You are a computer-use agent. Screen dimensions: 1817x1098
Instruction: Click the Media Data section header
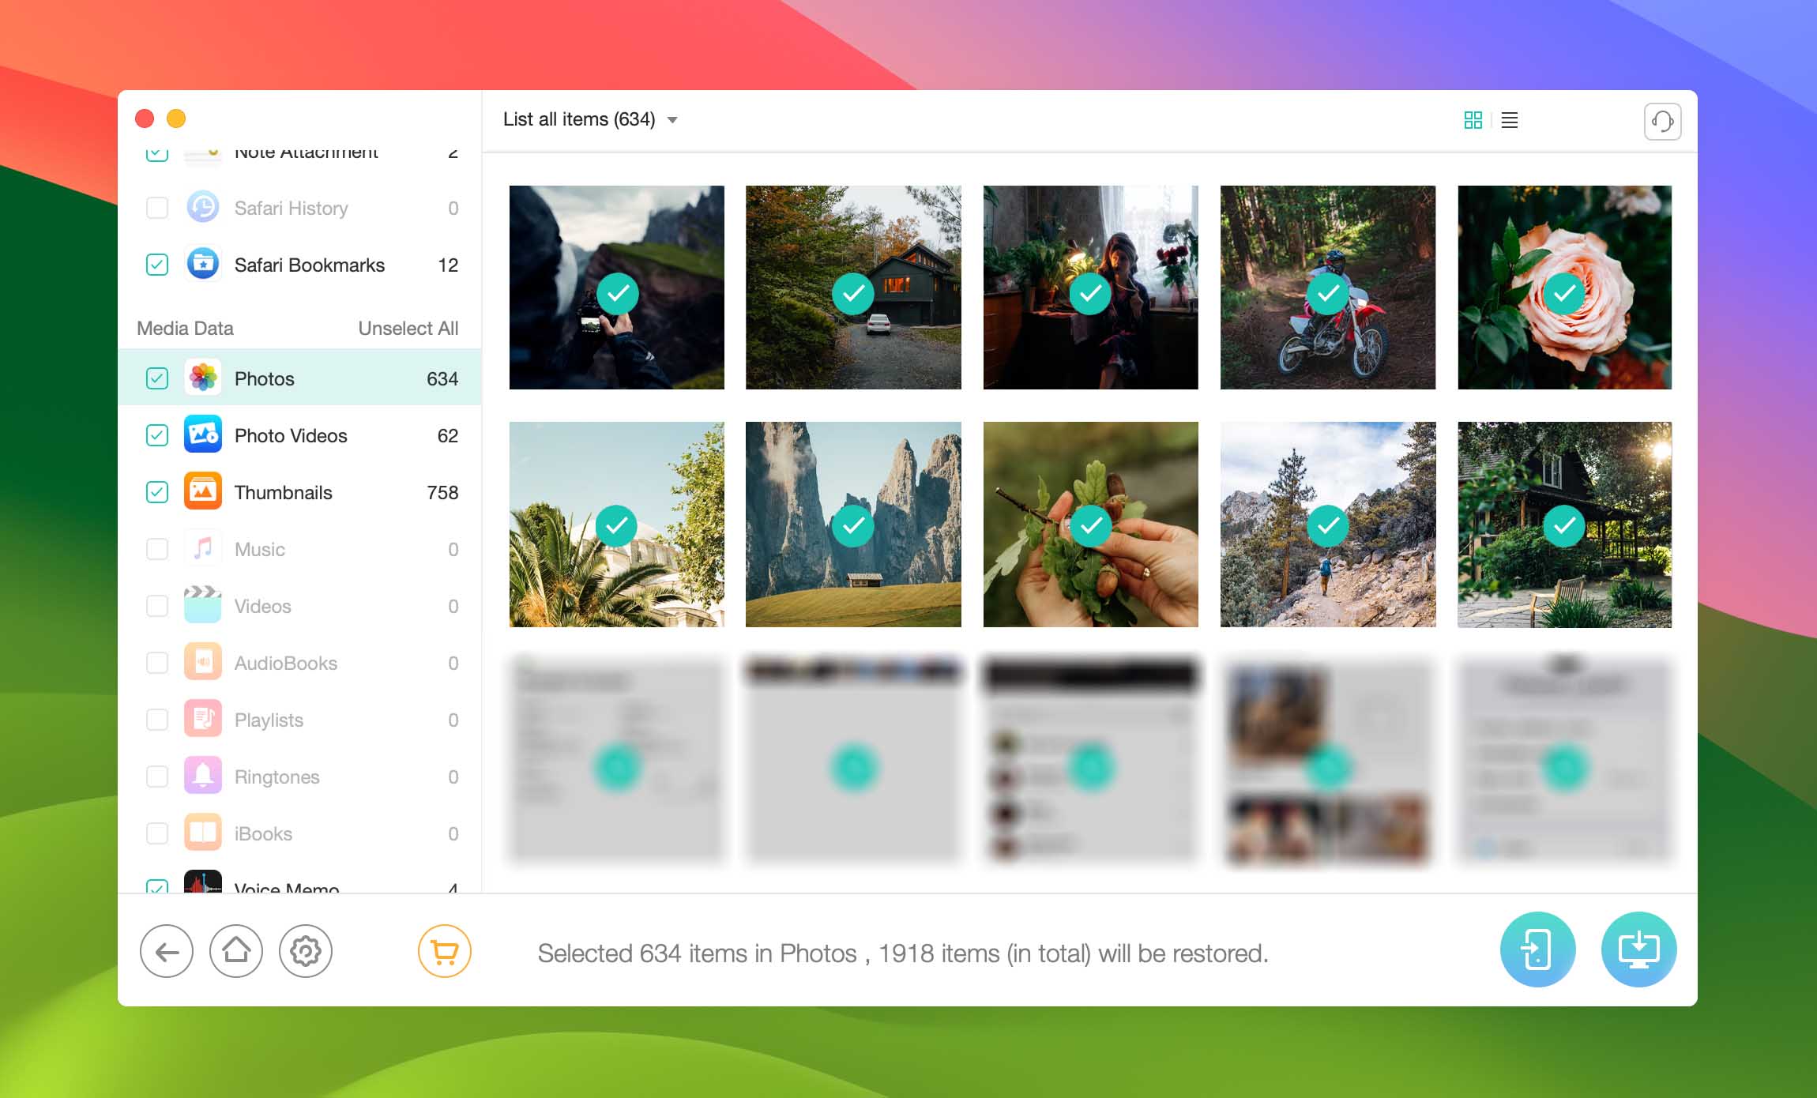pos(185,328)
